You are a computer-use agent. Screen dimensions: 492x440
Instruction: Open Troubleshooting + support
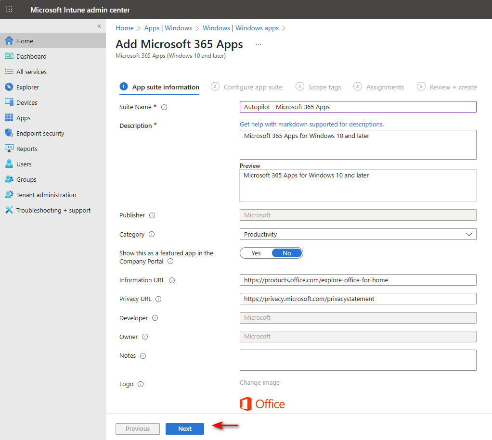[53, 210]
